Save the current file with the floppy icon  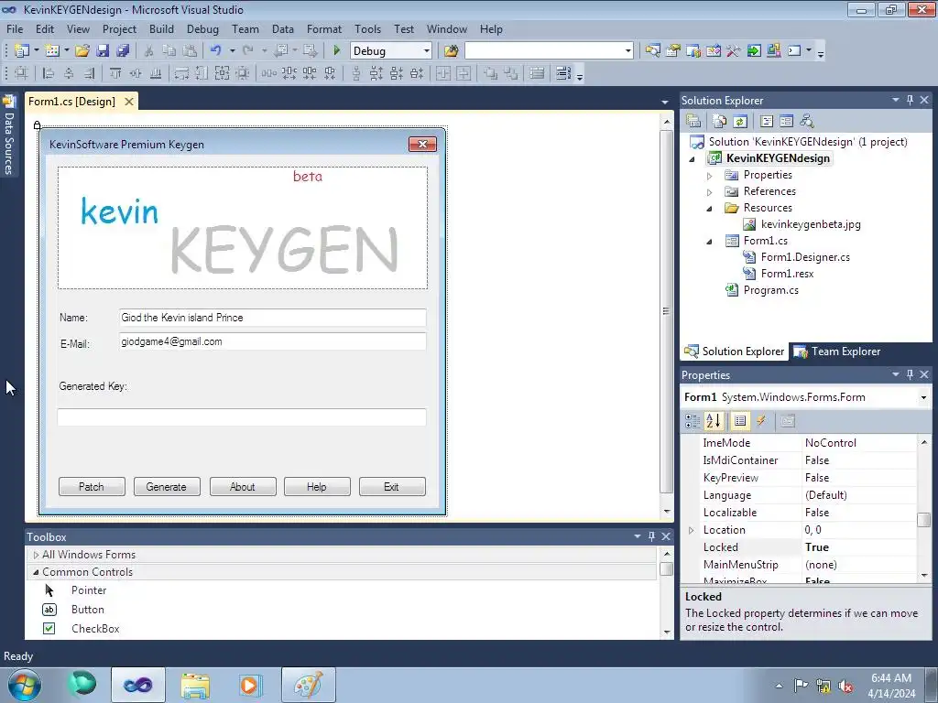click(103, 51)
